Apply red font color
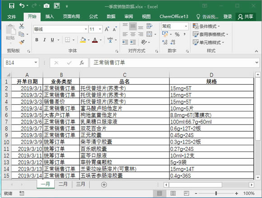The width and height of the screenshot is (262, 198). (95, 40)
